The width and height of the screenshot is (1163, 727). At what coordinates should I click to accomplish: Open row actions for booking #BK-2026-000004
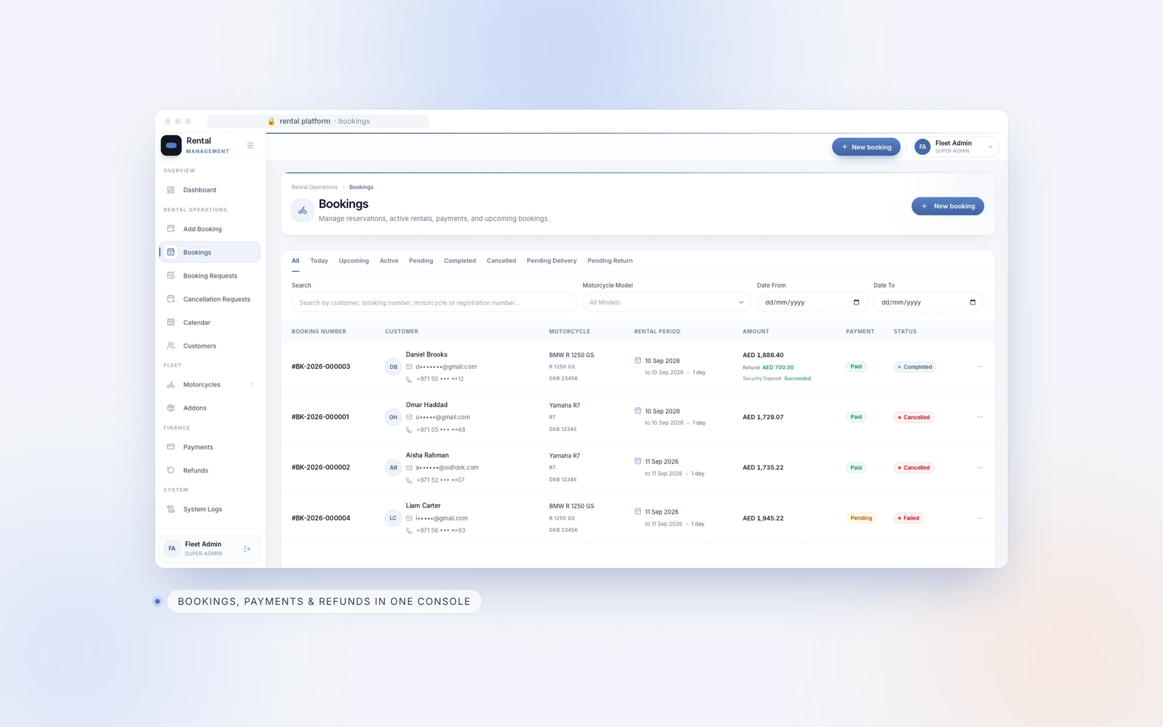pyautogui.click(x=980, y=518)
